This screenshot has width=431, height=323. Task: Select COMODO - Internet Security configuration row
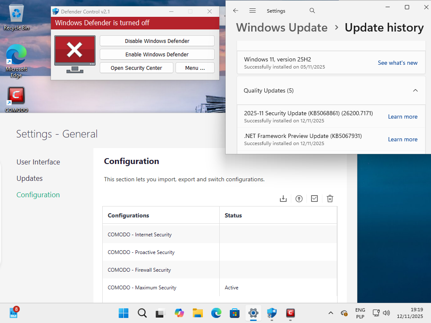click(220, 235)
